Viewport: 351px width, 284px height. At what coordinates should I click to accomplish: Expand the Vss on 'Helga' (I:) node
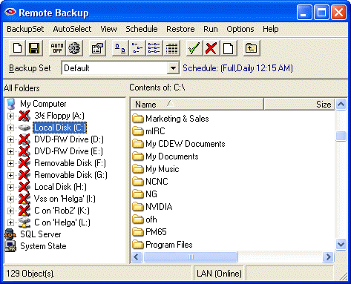coord(10,199)
